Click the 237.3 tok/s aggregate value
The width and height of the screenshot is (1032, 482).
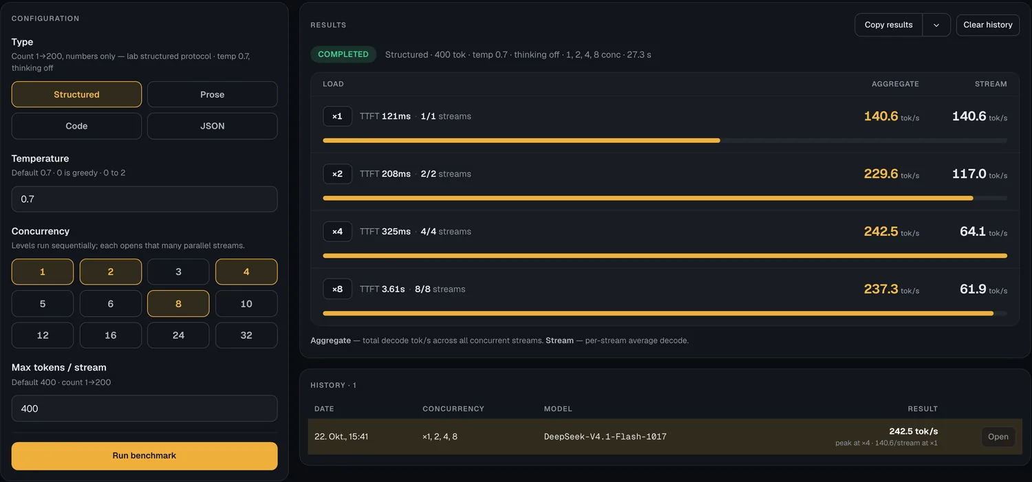click(x=892, y=289)
